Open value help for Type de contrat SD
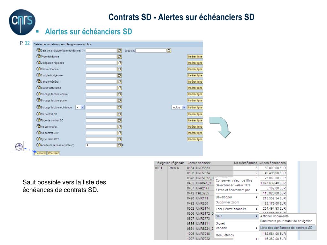 [119, 120]
